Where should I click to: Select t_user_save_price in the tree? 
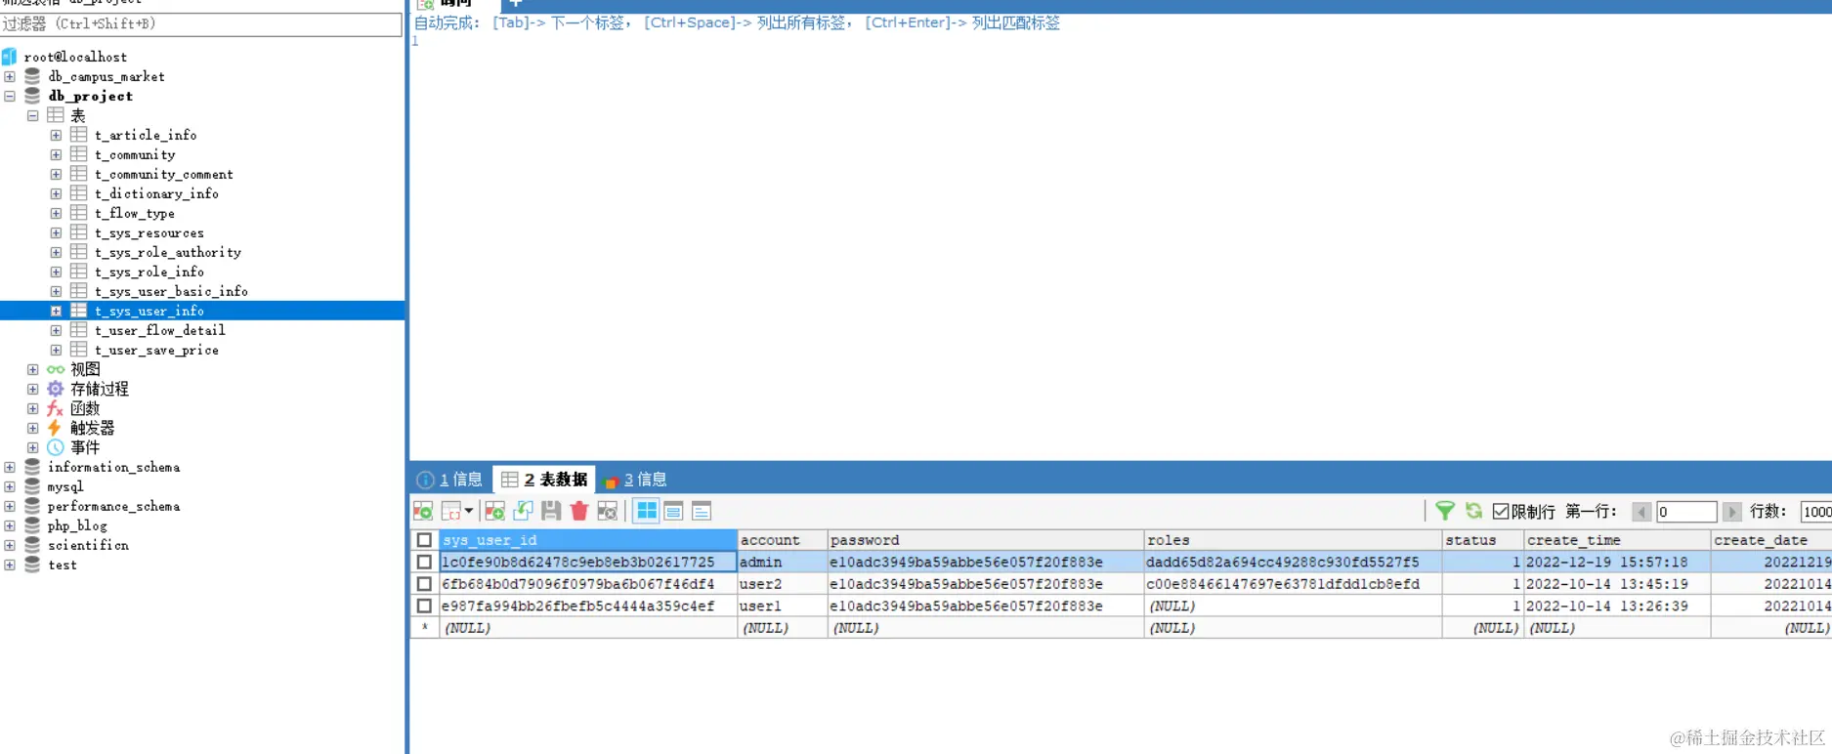156,350
